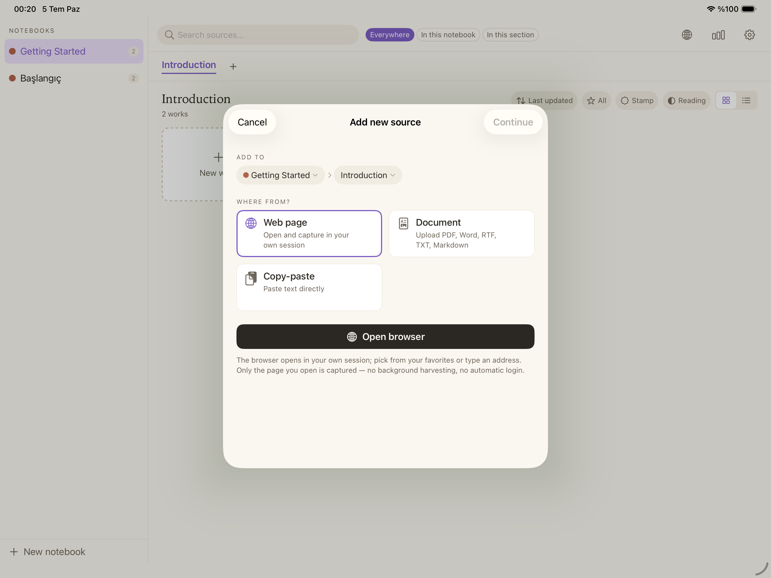Add a new section with the plus icon
The image size is (771, 578).
pyautogui.click(x=233, y=66)
